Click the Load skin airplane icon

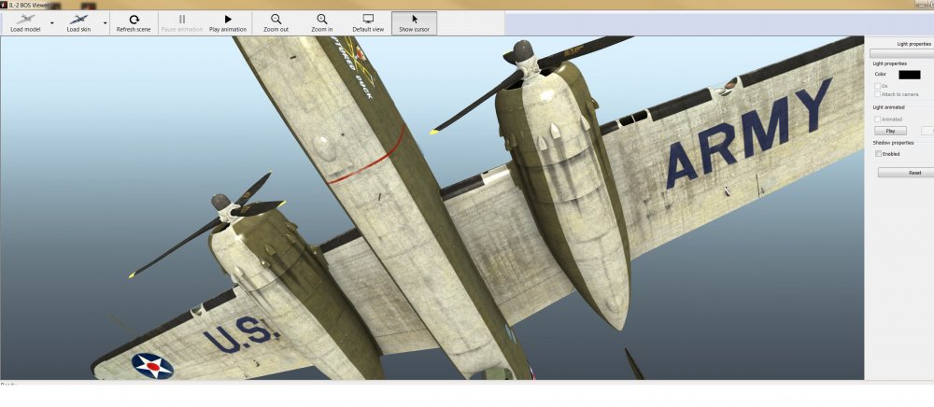[x=79, y=19]
